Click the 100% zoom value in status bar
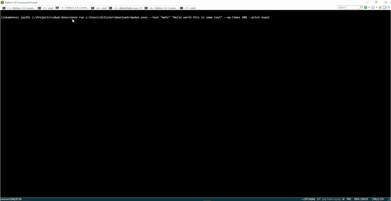 click(x=356, y=199)
